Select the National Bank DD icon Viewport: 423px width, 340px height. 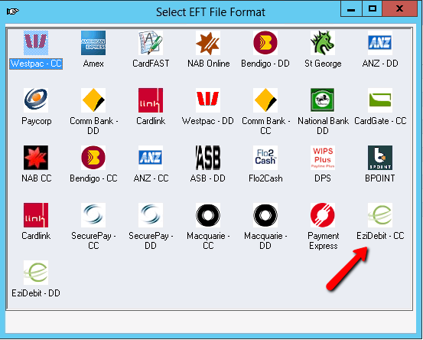[x=323, y=100]
